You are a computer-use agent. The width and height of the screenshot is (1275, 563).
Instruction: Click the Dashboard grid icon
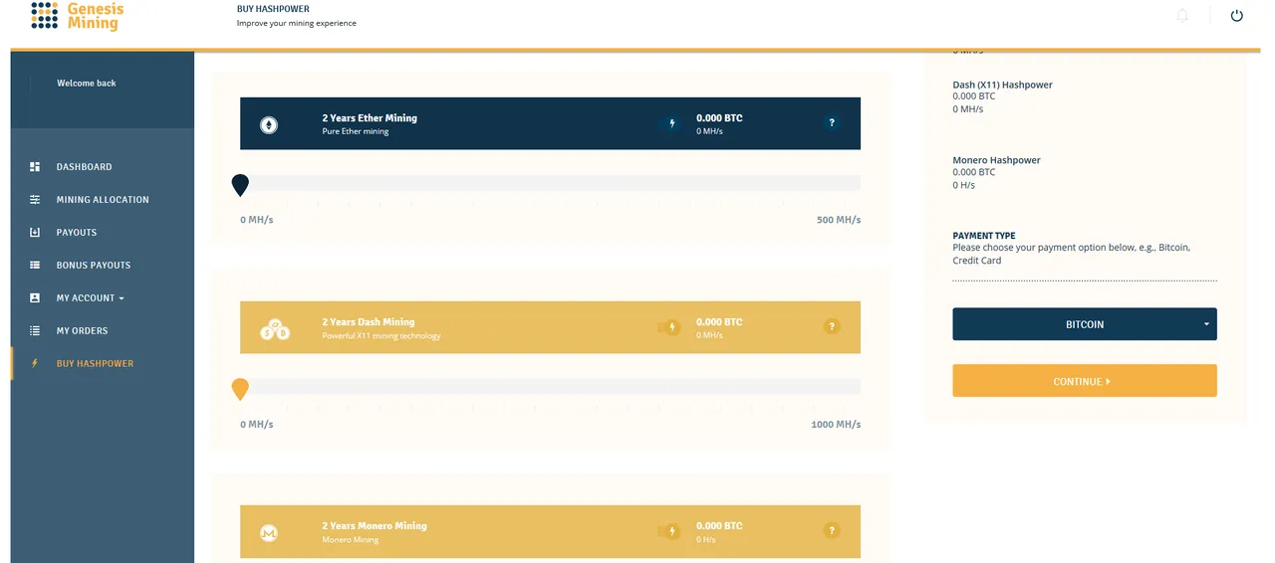pos(35,167)
